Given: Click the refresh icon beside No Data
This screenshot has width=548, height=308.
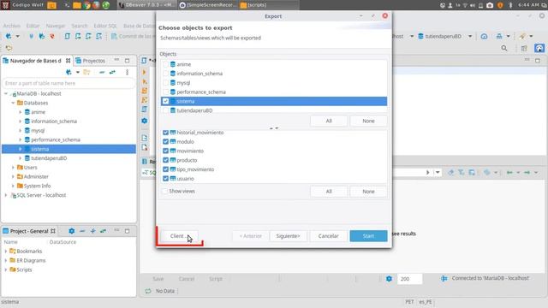Looking at the screenshot, I should [x=148, y=291].
